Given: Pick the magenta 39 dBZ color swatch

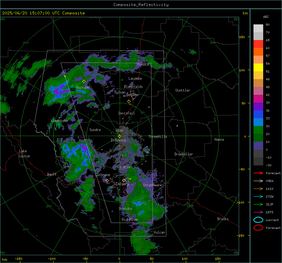Looking at the screenshot, I should pyautogui.click(x=258, y=99).
